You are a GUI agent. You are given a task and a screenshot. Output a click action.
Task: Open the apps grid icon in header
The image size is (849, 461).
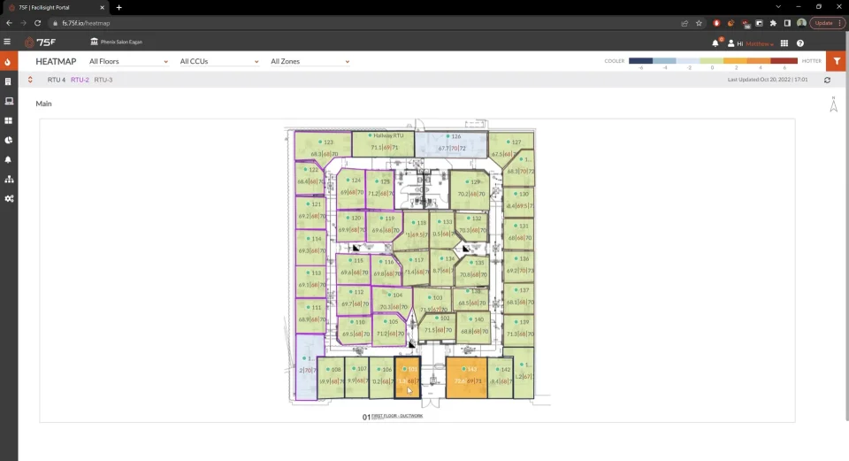point(784,43)
